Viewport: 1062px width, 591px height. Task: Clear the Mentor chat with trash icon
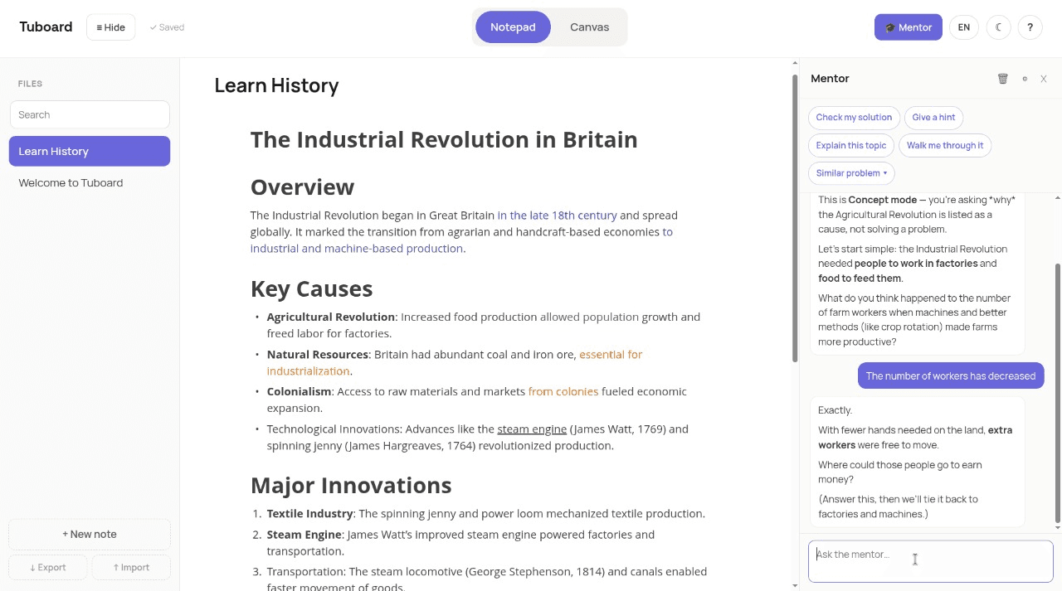1002,79
